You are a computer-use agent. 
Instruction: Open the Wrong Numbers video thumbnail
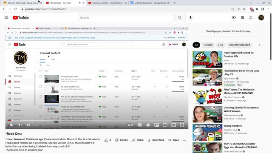click(x=207, y=133)
